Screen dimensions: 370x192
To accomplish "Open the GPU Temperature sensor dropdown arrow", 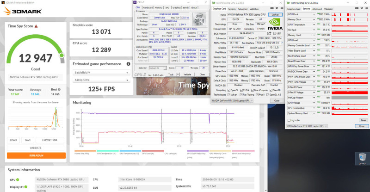I will [x=314, y=25].
